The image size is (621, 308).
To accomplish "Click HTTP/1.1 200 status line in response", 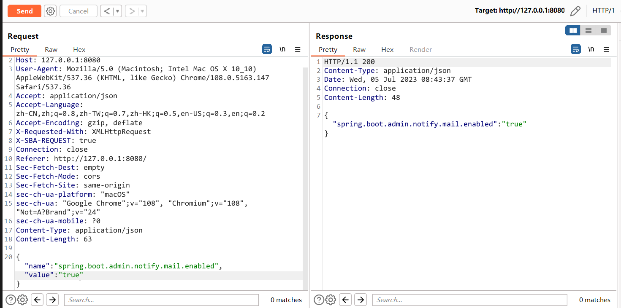I will 350,62.
